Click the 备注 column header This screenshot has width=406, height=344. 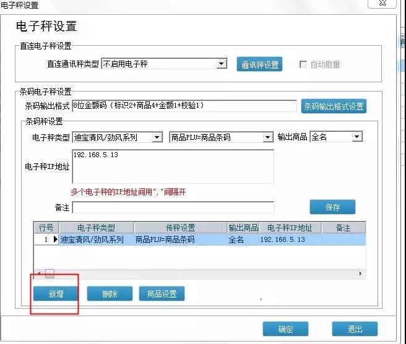pyautogui.click(x=343, y=228)
